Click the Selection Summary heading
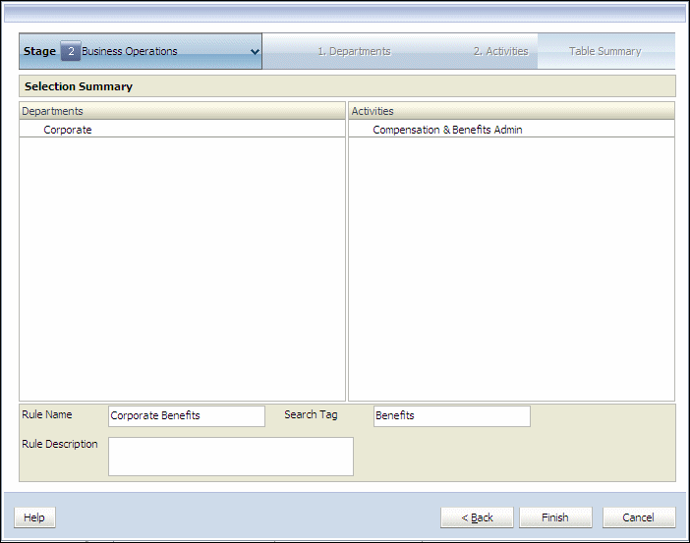The height and width of the screenshot is (543, 690). point(79,86)
